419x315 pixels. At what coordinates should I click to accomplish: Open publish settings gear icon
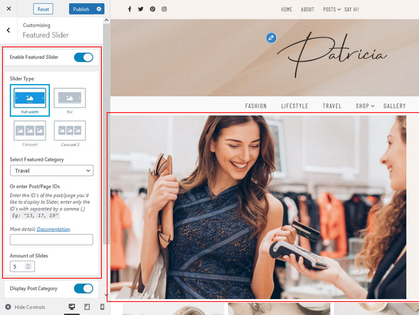coord(99,9)
